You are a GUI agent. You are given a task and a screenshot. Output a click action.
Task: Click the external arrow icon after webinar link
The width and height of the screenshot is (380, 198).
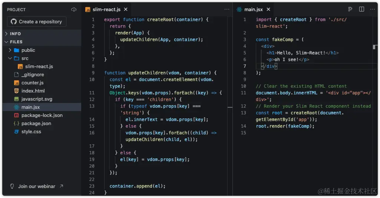[x=62, y=186]
